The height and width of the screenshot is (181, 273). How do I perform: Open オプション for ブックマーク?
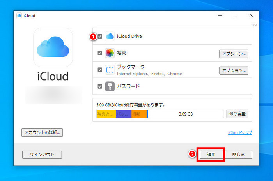(x=234, y=70)
